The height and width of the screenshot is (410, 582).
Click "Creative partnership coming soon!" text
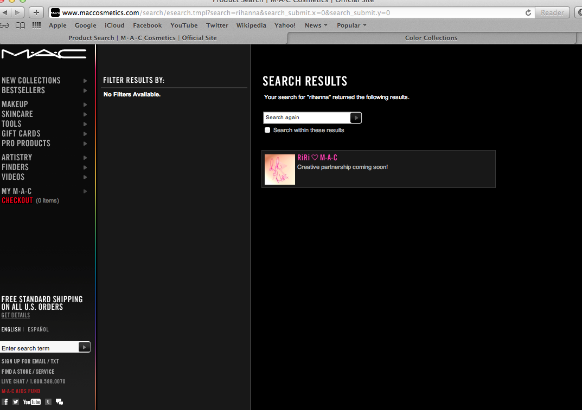click(x=343, y=167)
